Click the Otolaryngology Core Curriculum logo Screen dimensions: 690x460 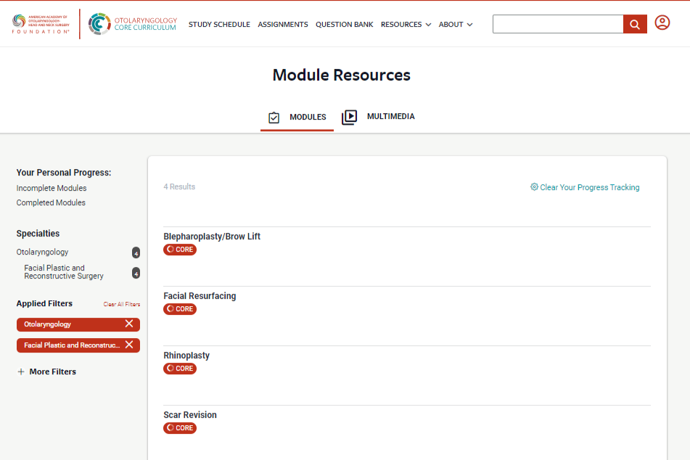pyautogui.click(x=133, y=24)
